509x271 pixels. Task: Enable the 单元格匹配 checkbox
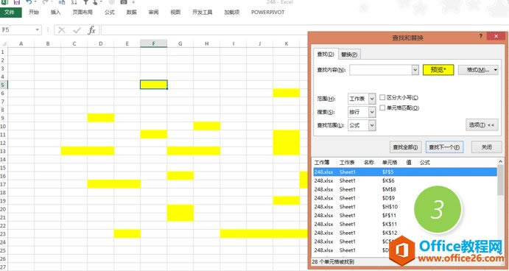click(x=382, y=108)
